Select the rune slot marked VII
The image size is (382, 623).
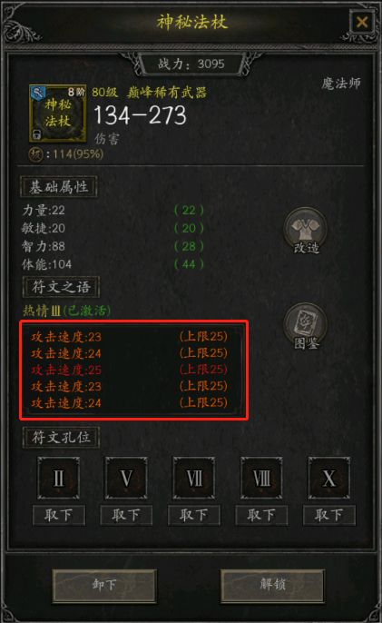coord(194,478)
